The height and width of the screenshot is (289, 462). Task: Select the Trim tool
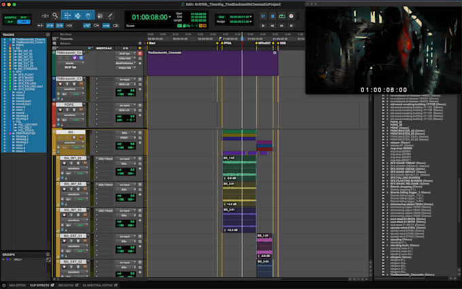point(67,16)
